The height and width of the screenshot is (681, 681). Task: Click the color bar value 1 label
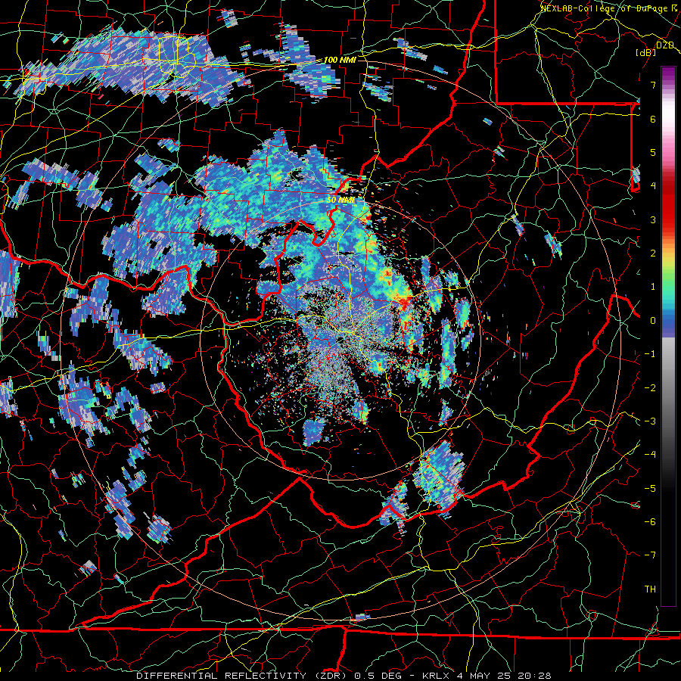[x=653, y=287]
